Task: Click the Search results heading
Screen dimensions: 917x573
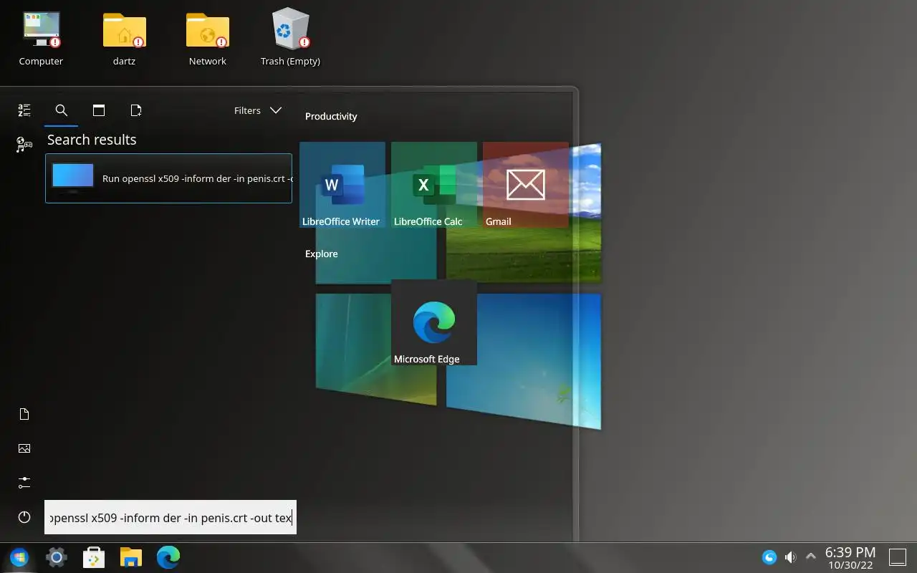Action: [92, 140]
